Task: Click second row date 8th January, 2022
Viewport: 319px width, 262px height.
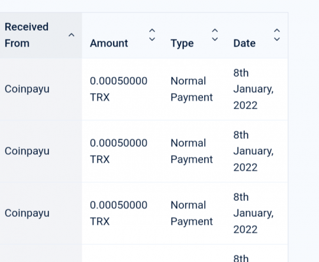Action: pos(253,151)
